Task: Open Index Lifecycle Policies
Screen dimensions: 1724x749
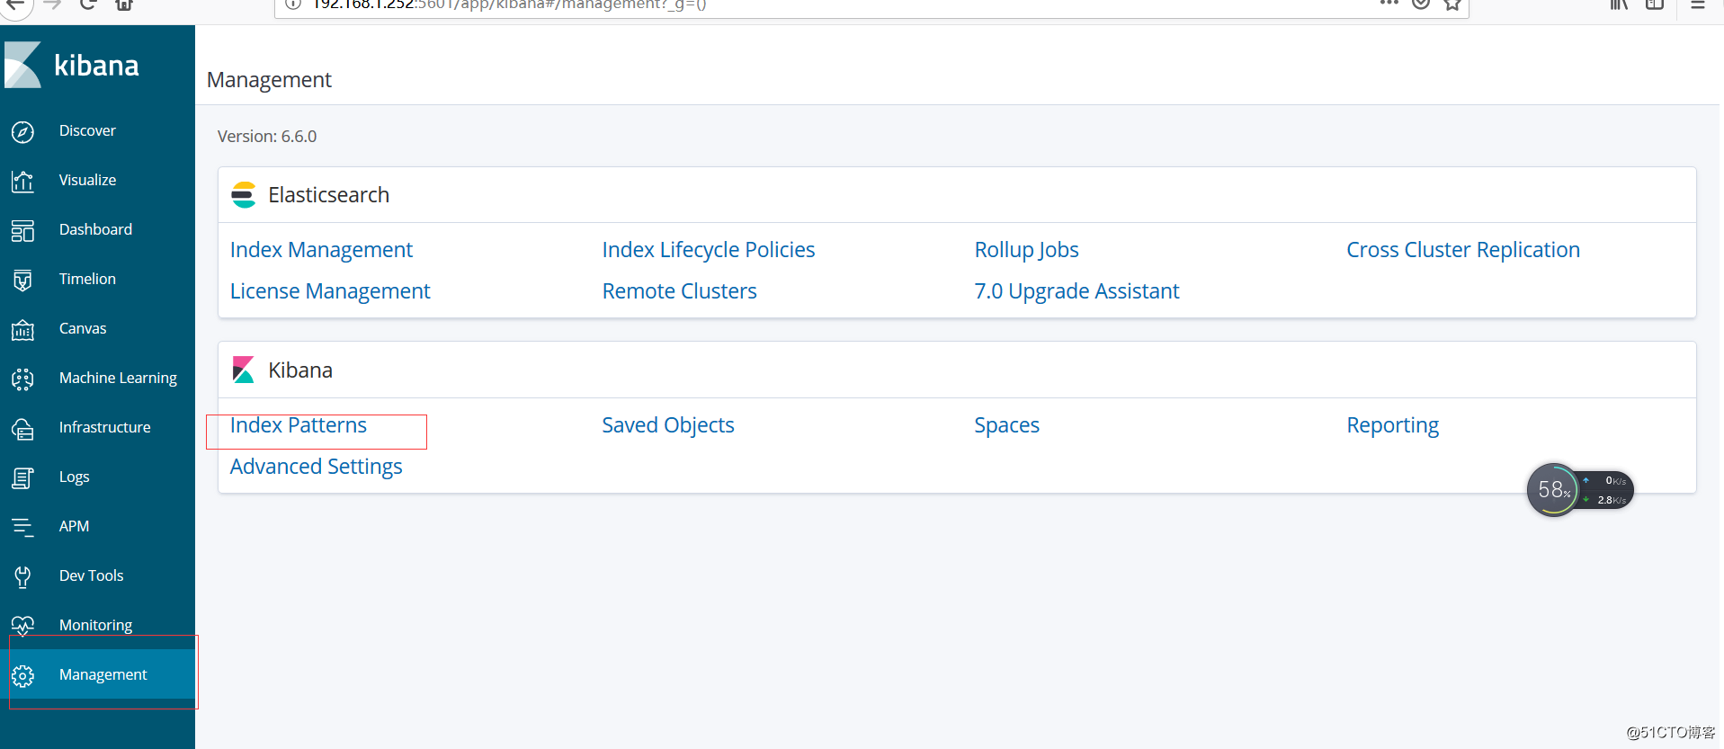Action: pos(709,250)
